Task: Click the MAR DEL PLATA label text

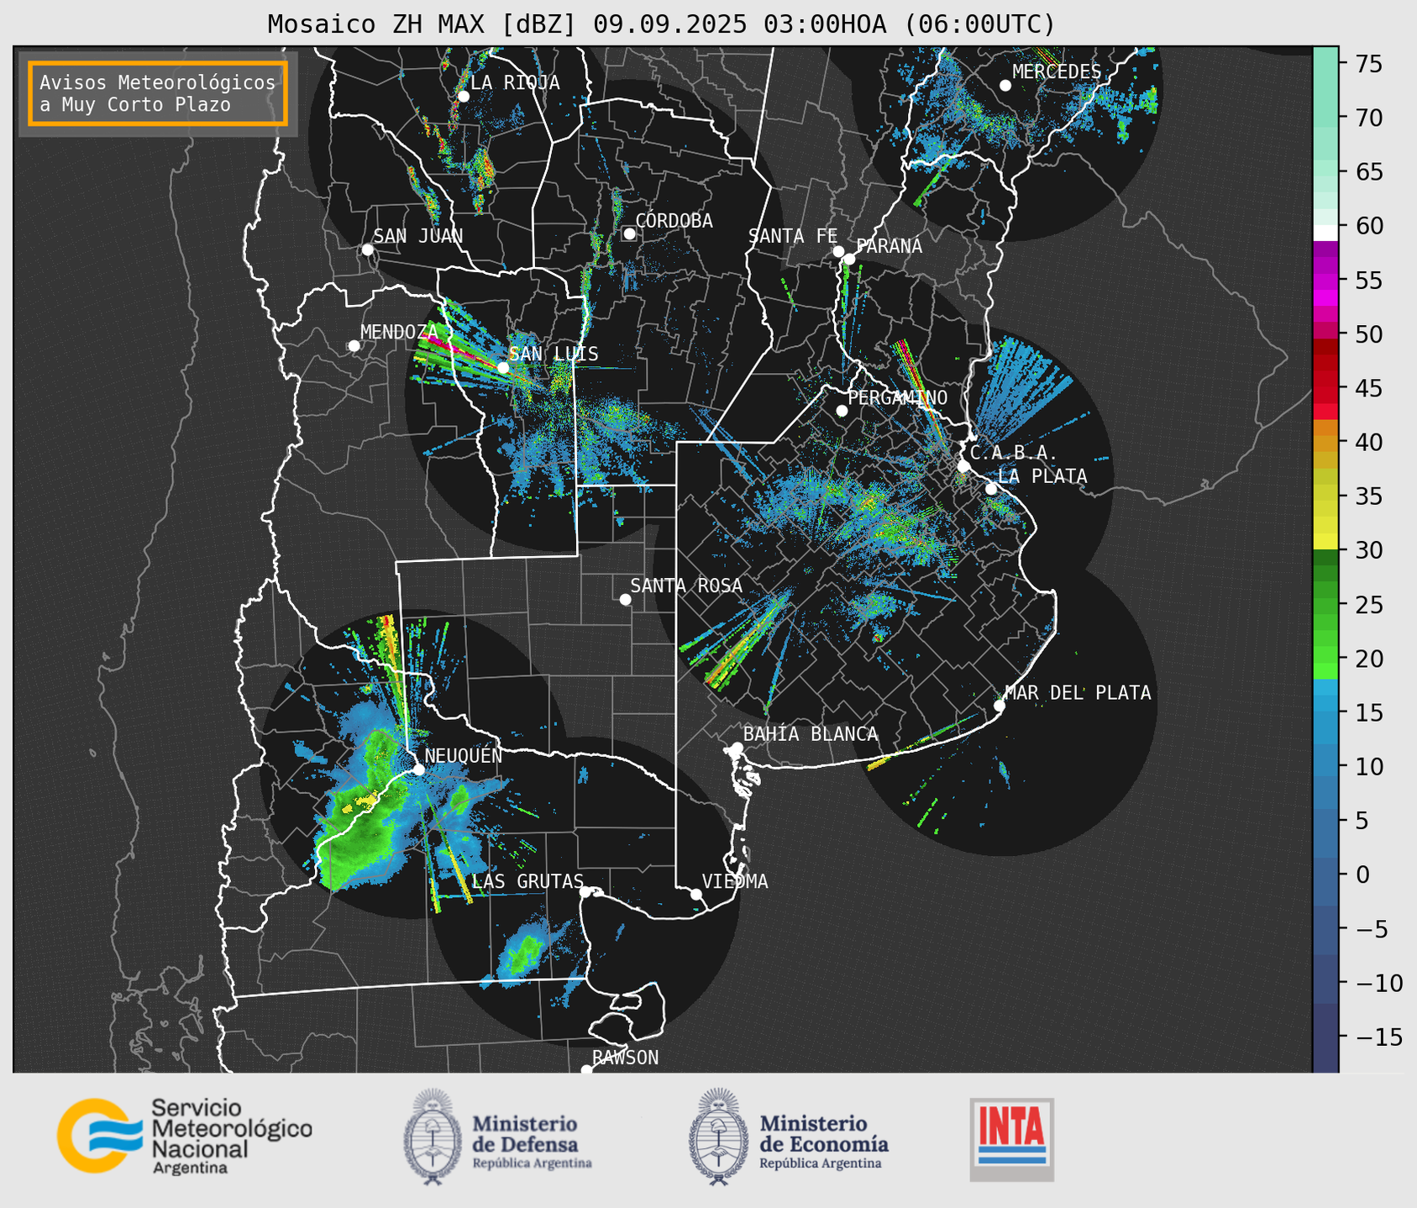Action: pyautogui.click(x=1078, y=692)
